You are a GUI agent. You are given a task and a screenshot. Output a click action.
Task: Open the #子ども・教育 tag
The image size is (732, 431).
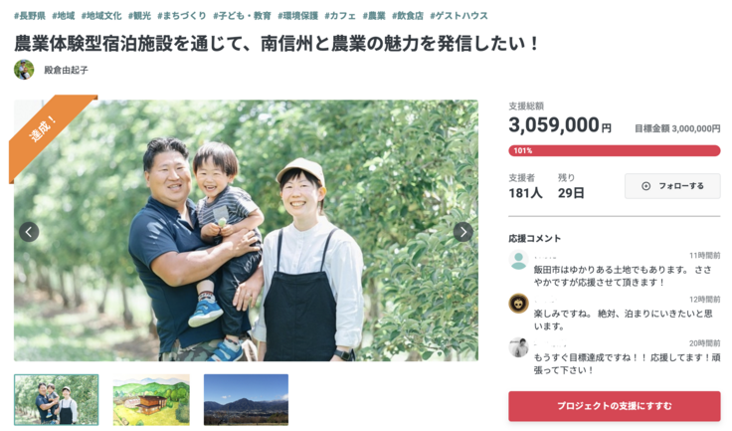pyautogui.click(x=242, y=16)
